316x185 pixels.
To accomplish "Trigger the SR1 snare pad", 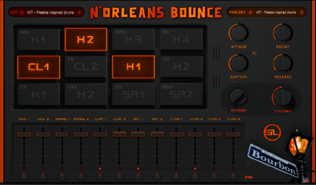I will coord(133,94).
